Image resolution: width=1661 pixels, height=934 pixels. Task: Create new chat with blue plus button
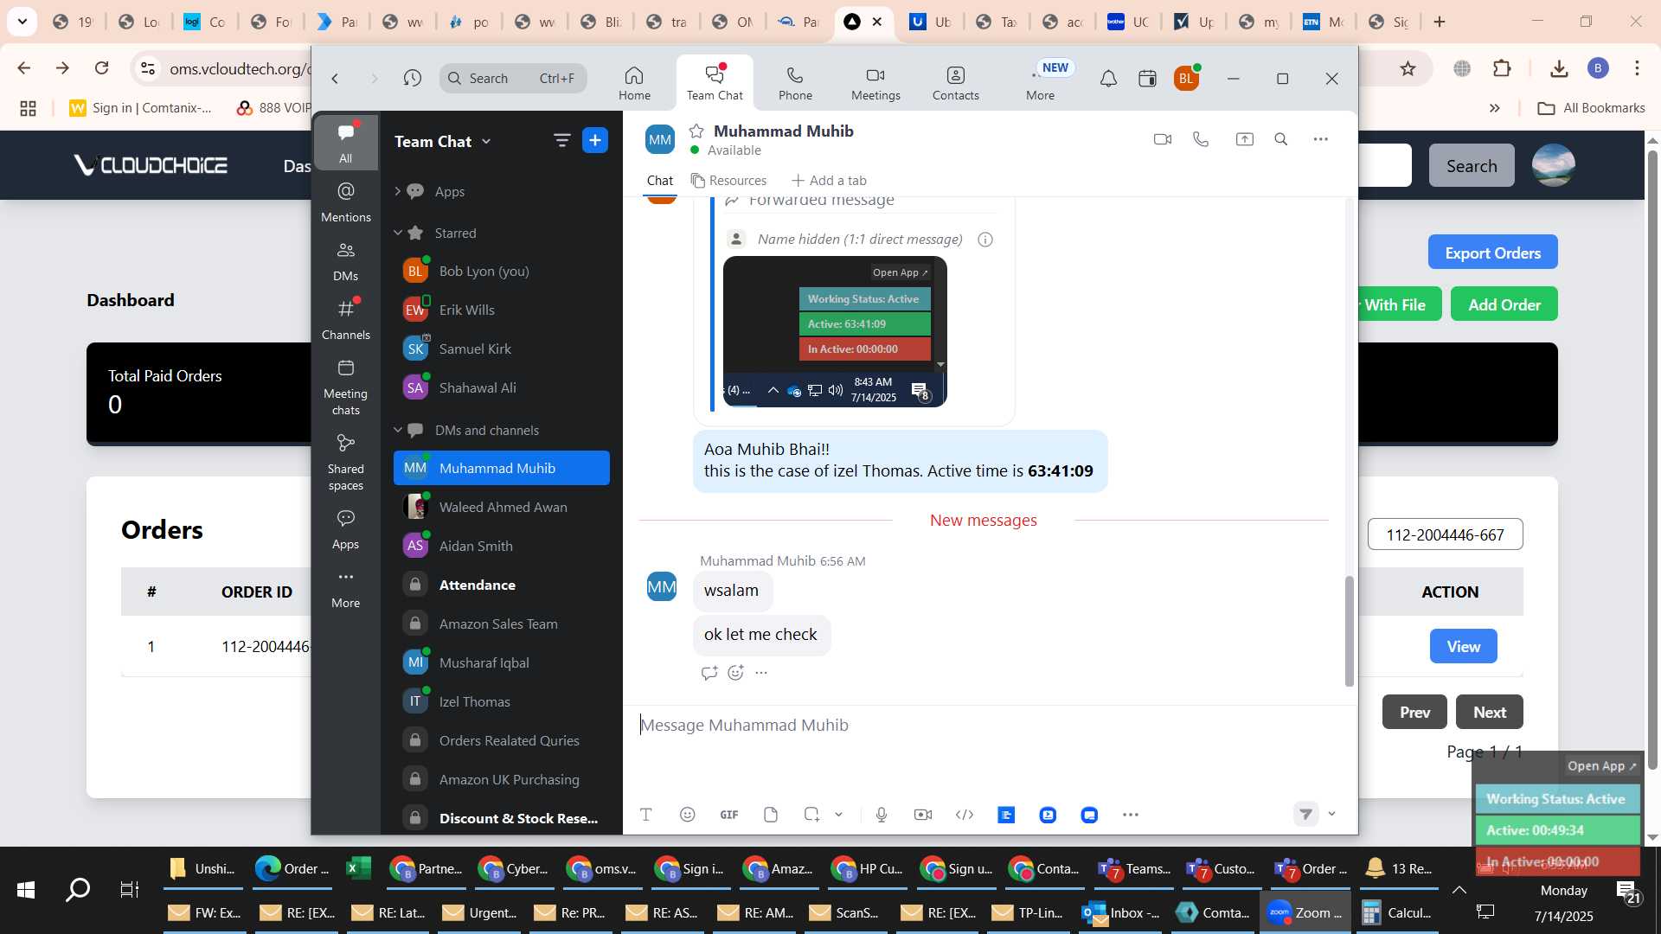coord(595,141)
